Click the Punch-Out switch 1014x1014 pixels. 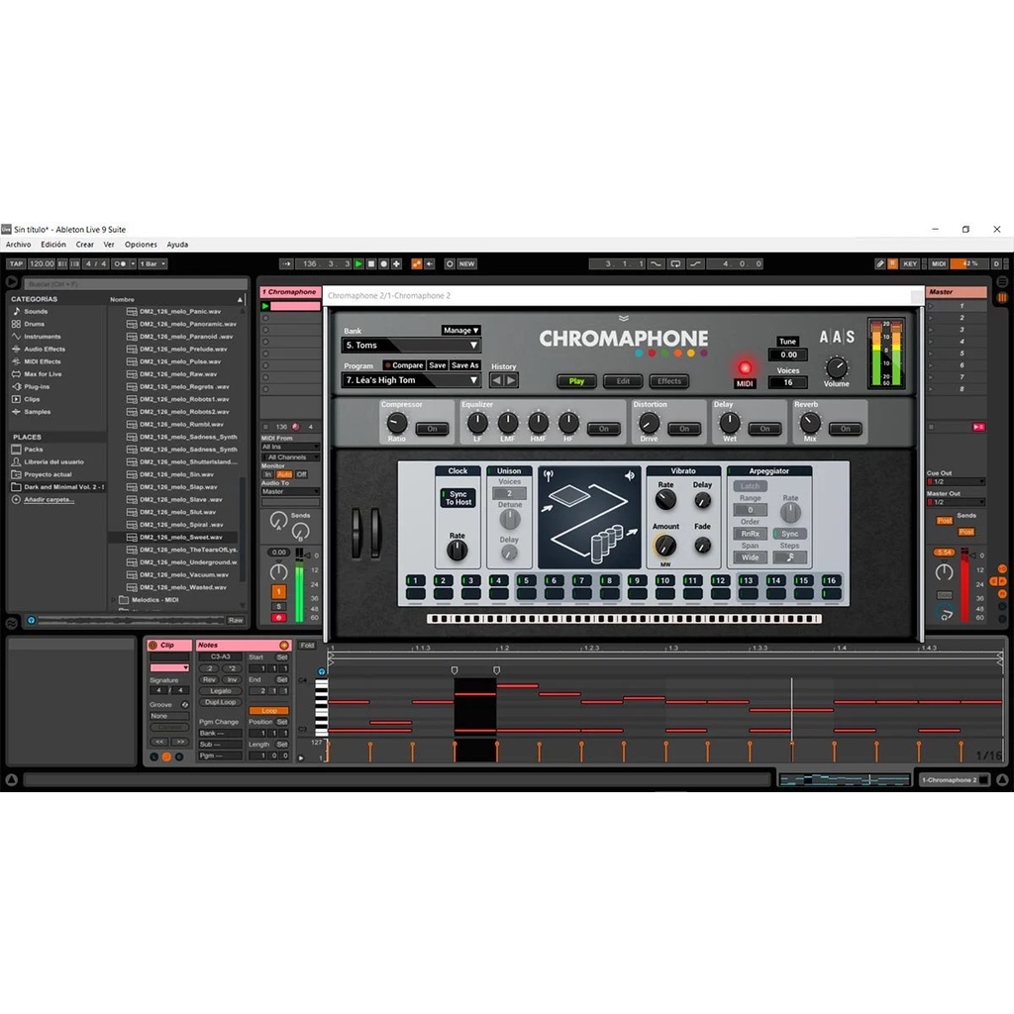click(x=695, y=263)
